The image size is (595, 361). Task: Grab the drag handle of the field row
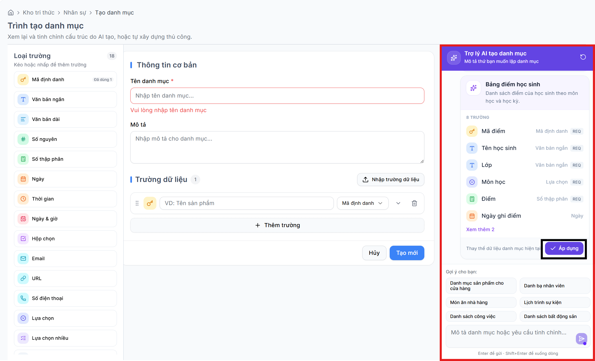(x=137, y=203)
